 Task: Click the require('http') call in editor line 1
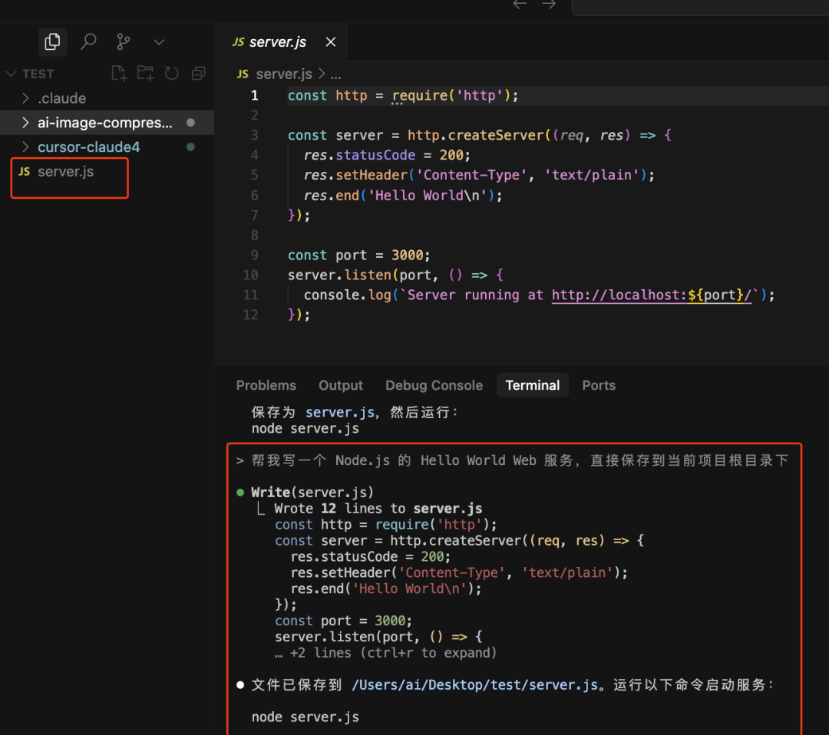tap(451, 96)
